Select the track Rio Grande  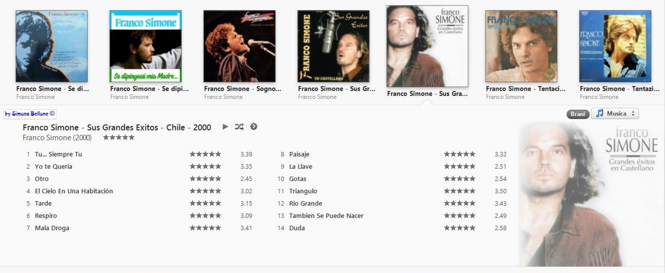point(305,204)
